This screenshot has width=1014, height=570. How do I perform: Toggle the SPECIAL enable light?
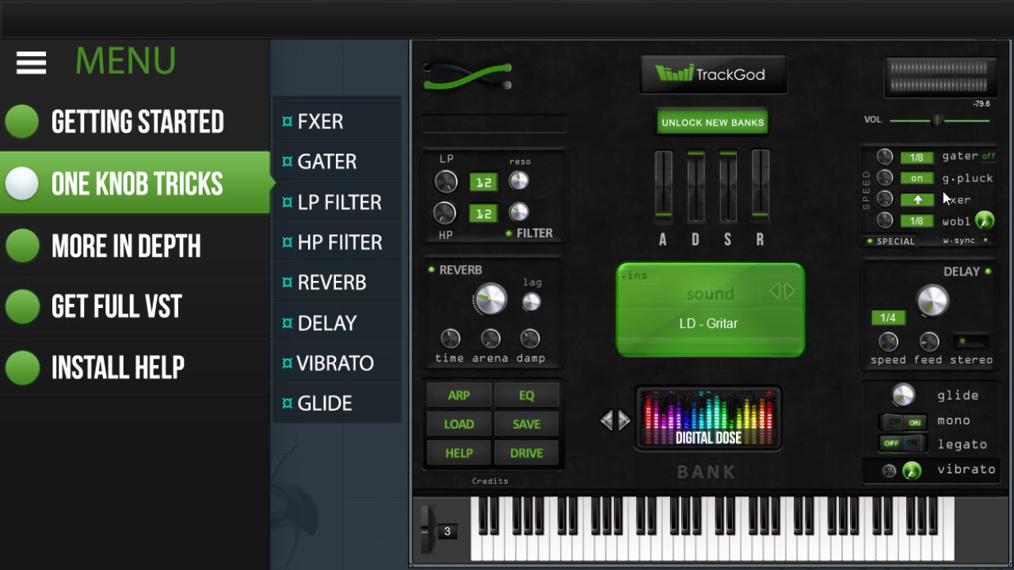870,241
